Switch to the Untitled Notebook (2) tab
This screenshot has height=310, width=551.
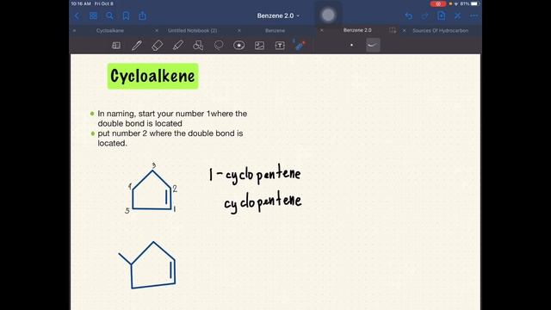[x=192, y=31]
